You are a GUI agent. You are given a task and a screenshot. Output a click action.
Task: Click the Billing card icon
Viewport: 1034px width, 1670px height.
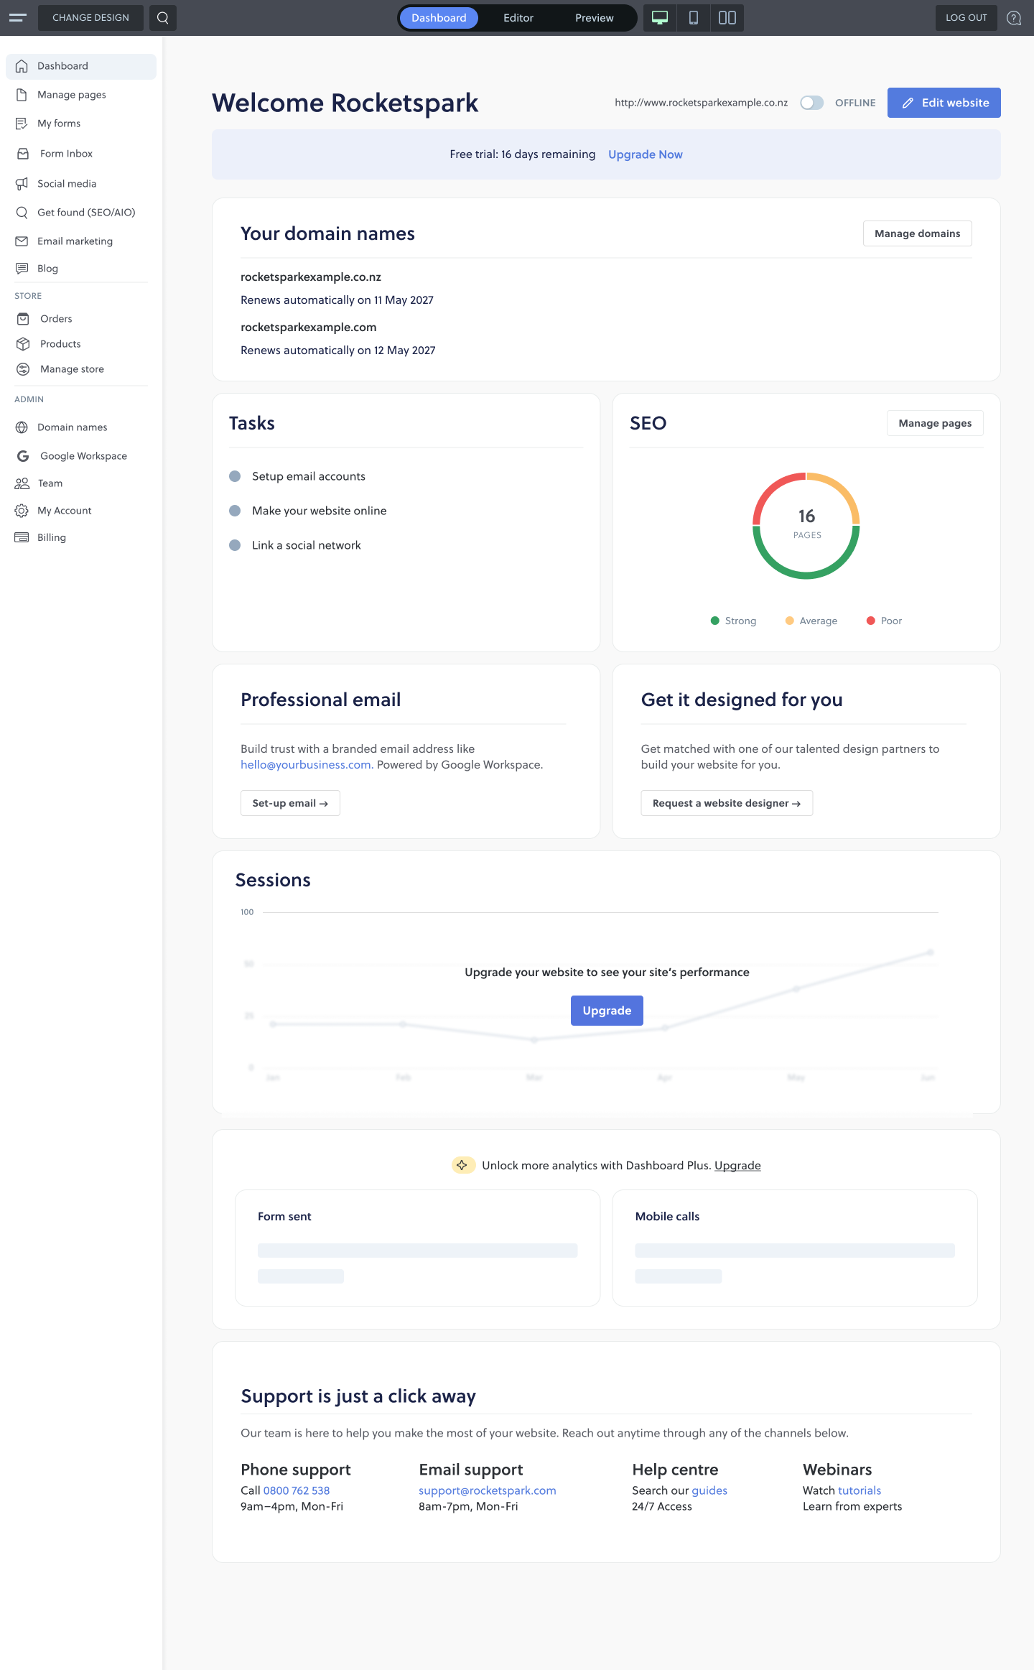(x=22, y=537)
